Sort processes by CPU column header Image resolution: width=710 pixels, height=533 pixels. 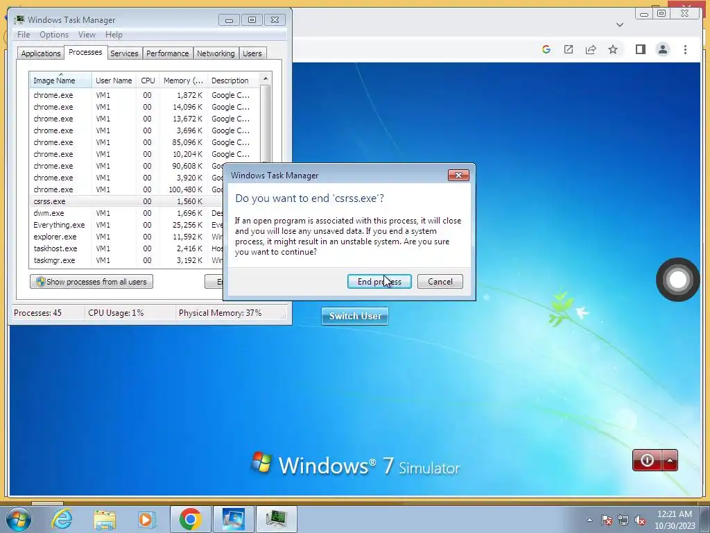point(148,81)
